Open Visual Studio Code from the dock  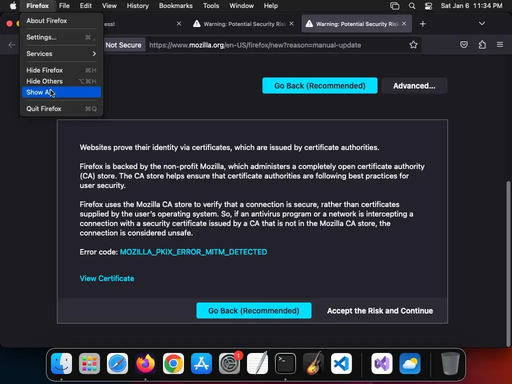(x=341, y=363)
